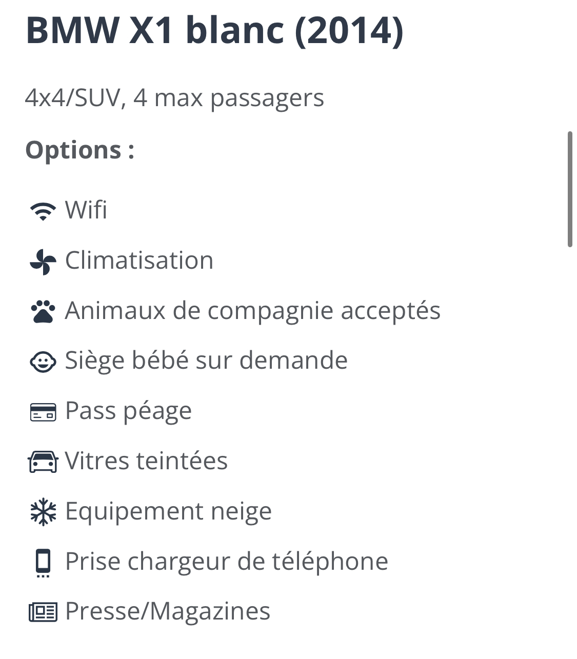Click the snowflake Equipement neige icon
The image size is (577, 659).
pos(43,512)
